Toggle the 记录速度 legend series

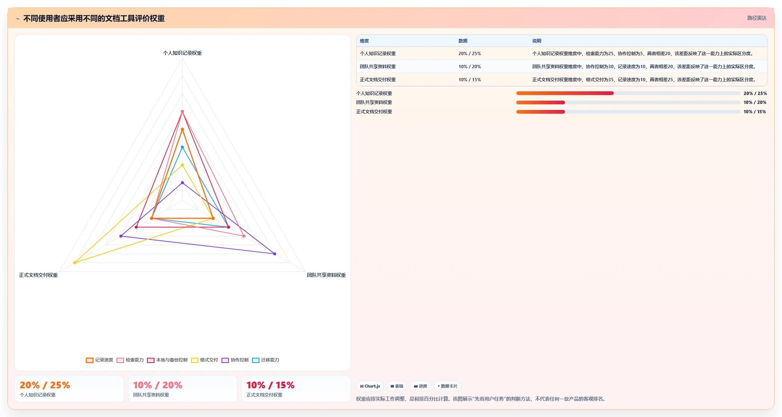pos(99,360)
